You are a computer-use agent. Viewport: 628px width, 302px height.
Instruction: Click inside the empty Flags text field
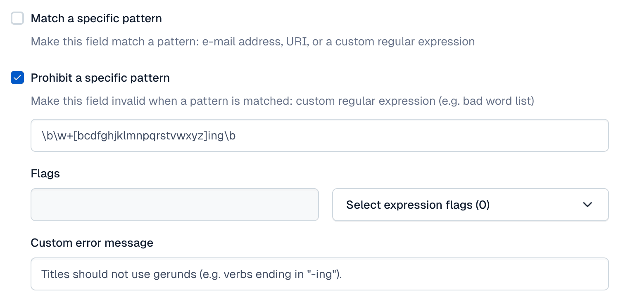[175, 205]
